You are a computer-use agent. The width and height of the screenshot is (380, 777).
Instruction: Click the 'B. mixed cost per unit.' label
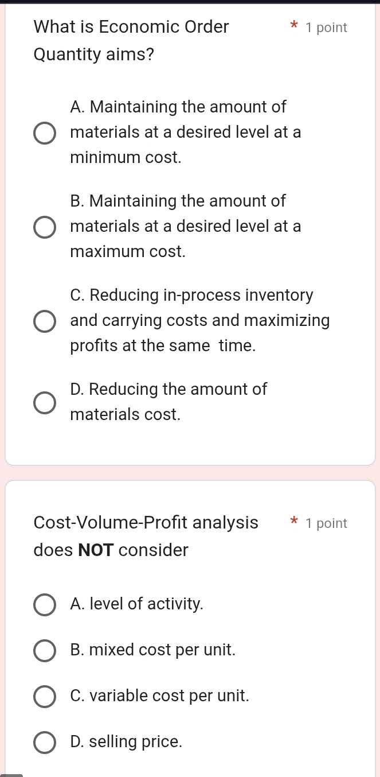coord(152,650)
